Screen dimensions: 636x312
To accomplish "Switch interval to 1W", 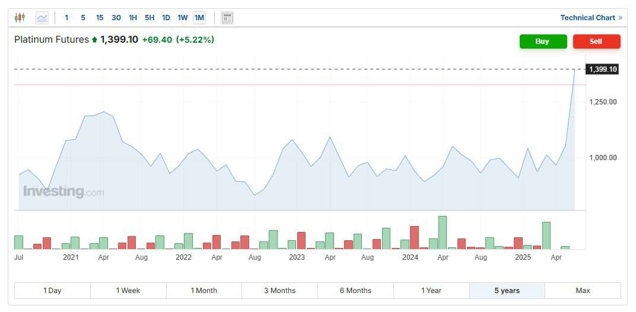I will point(183,17).
